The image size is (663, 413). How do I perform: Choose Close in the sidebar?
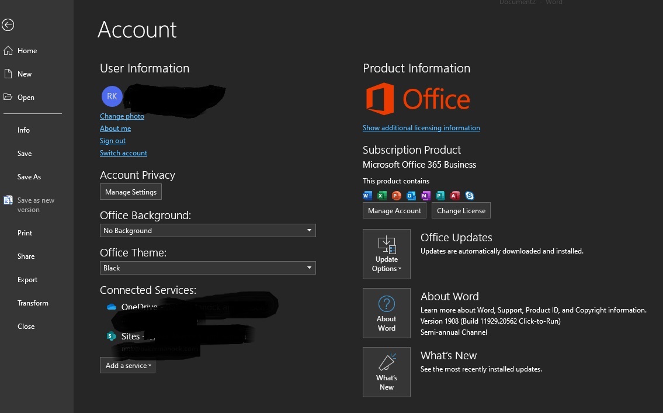26,327
